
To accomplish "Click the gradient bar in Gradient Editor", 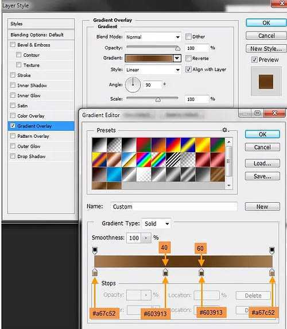I will (183, 261).
